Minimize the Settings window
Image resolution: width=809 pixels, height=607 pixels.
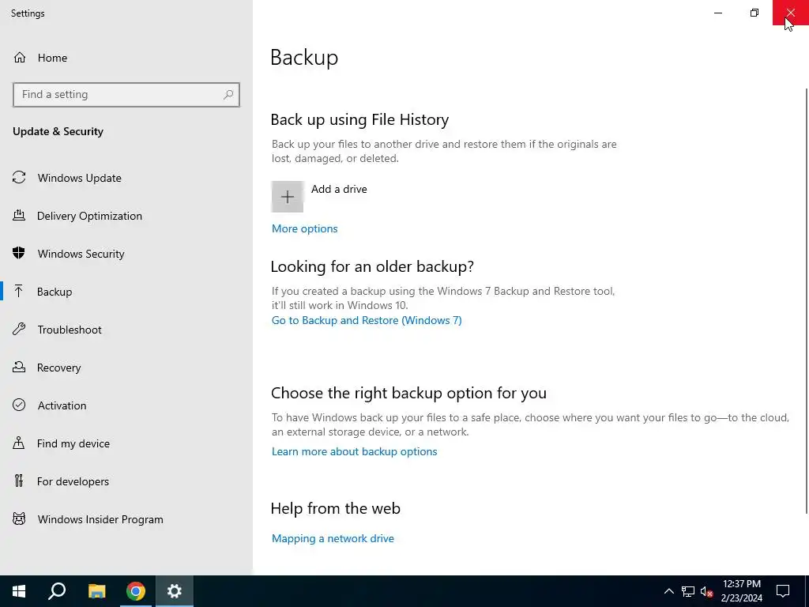717,13
